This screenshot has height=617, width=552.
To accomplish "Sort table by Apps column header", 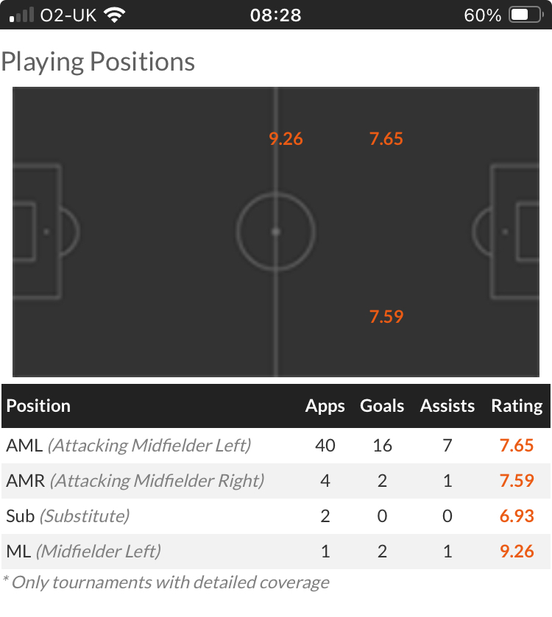I will point(325,406).
